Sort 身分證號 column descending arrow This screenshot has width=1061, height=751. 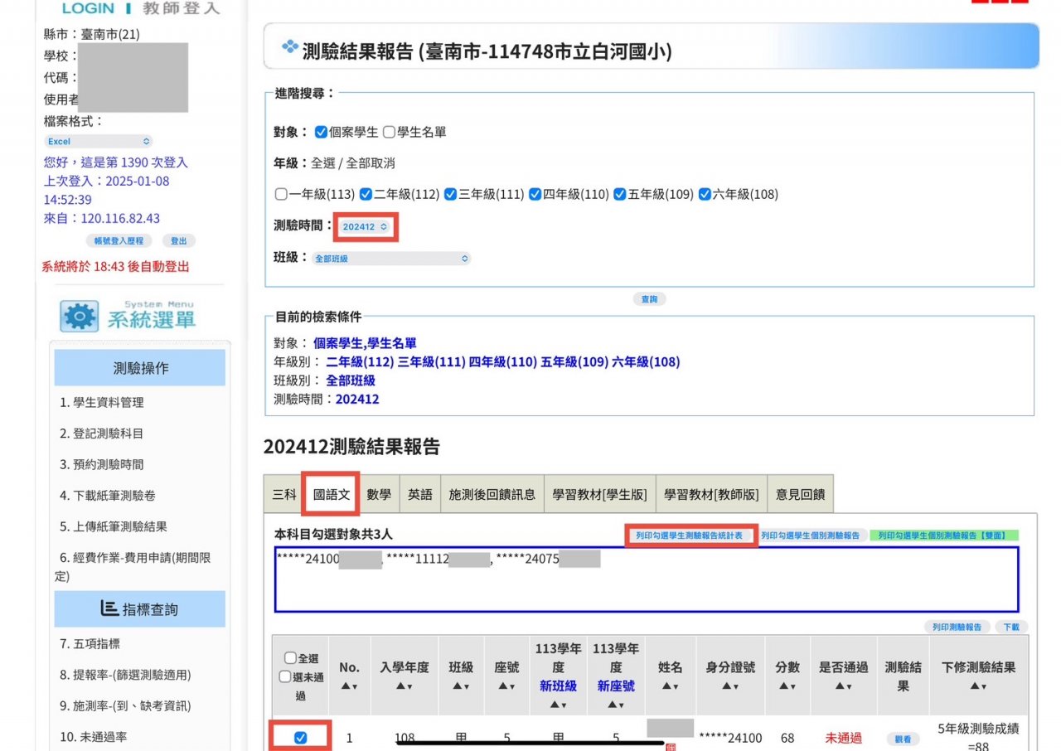(734, 686)
